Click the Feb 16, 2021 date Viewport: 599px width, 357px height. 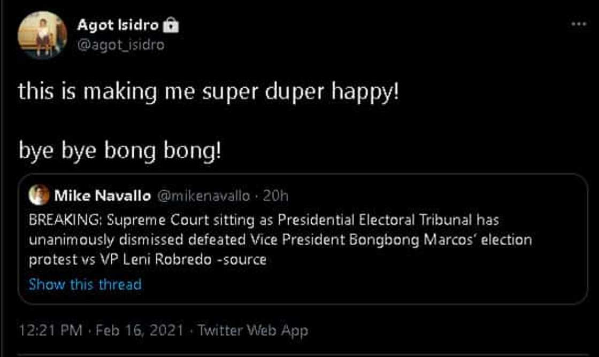[140, 330]
